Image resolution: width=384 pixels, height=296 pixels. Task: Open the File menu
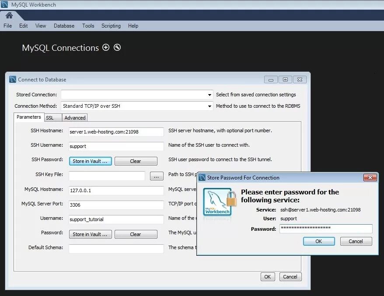[x=7, y=26]
